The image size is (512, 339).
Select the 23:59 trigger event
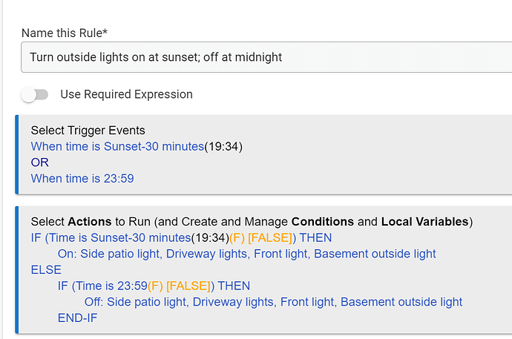(x=82, y=178)
